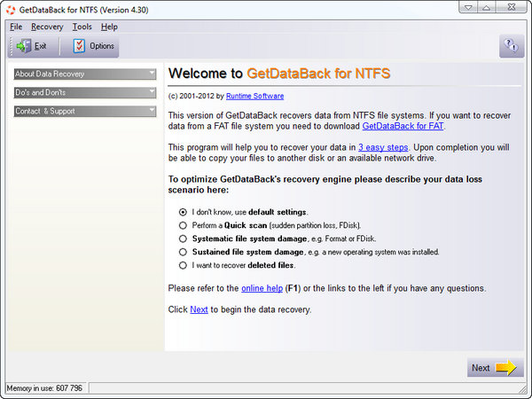The height and width of the screenshot is (399, 532).
Task: Open the Options checklist icon
Action: pyautogui.click(x=79, y=46)
